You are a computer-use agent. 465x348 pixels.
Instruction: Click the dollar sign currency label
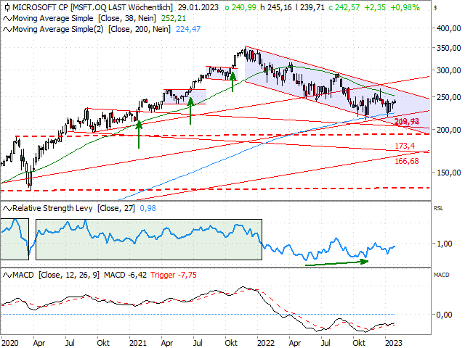tap(435, 8)
